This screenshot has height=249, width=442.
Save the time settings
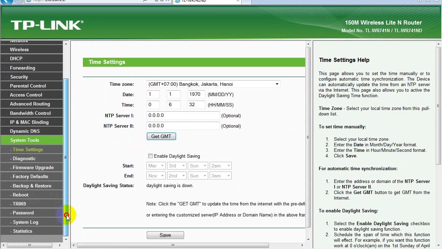click(165, 235)
